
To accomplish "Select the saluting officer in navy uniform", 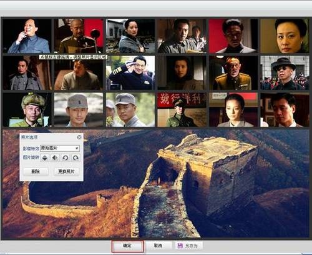I will [130, 73].
